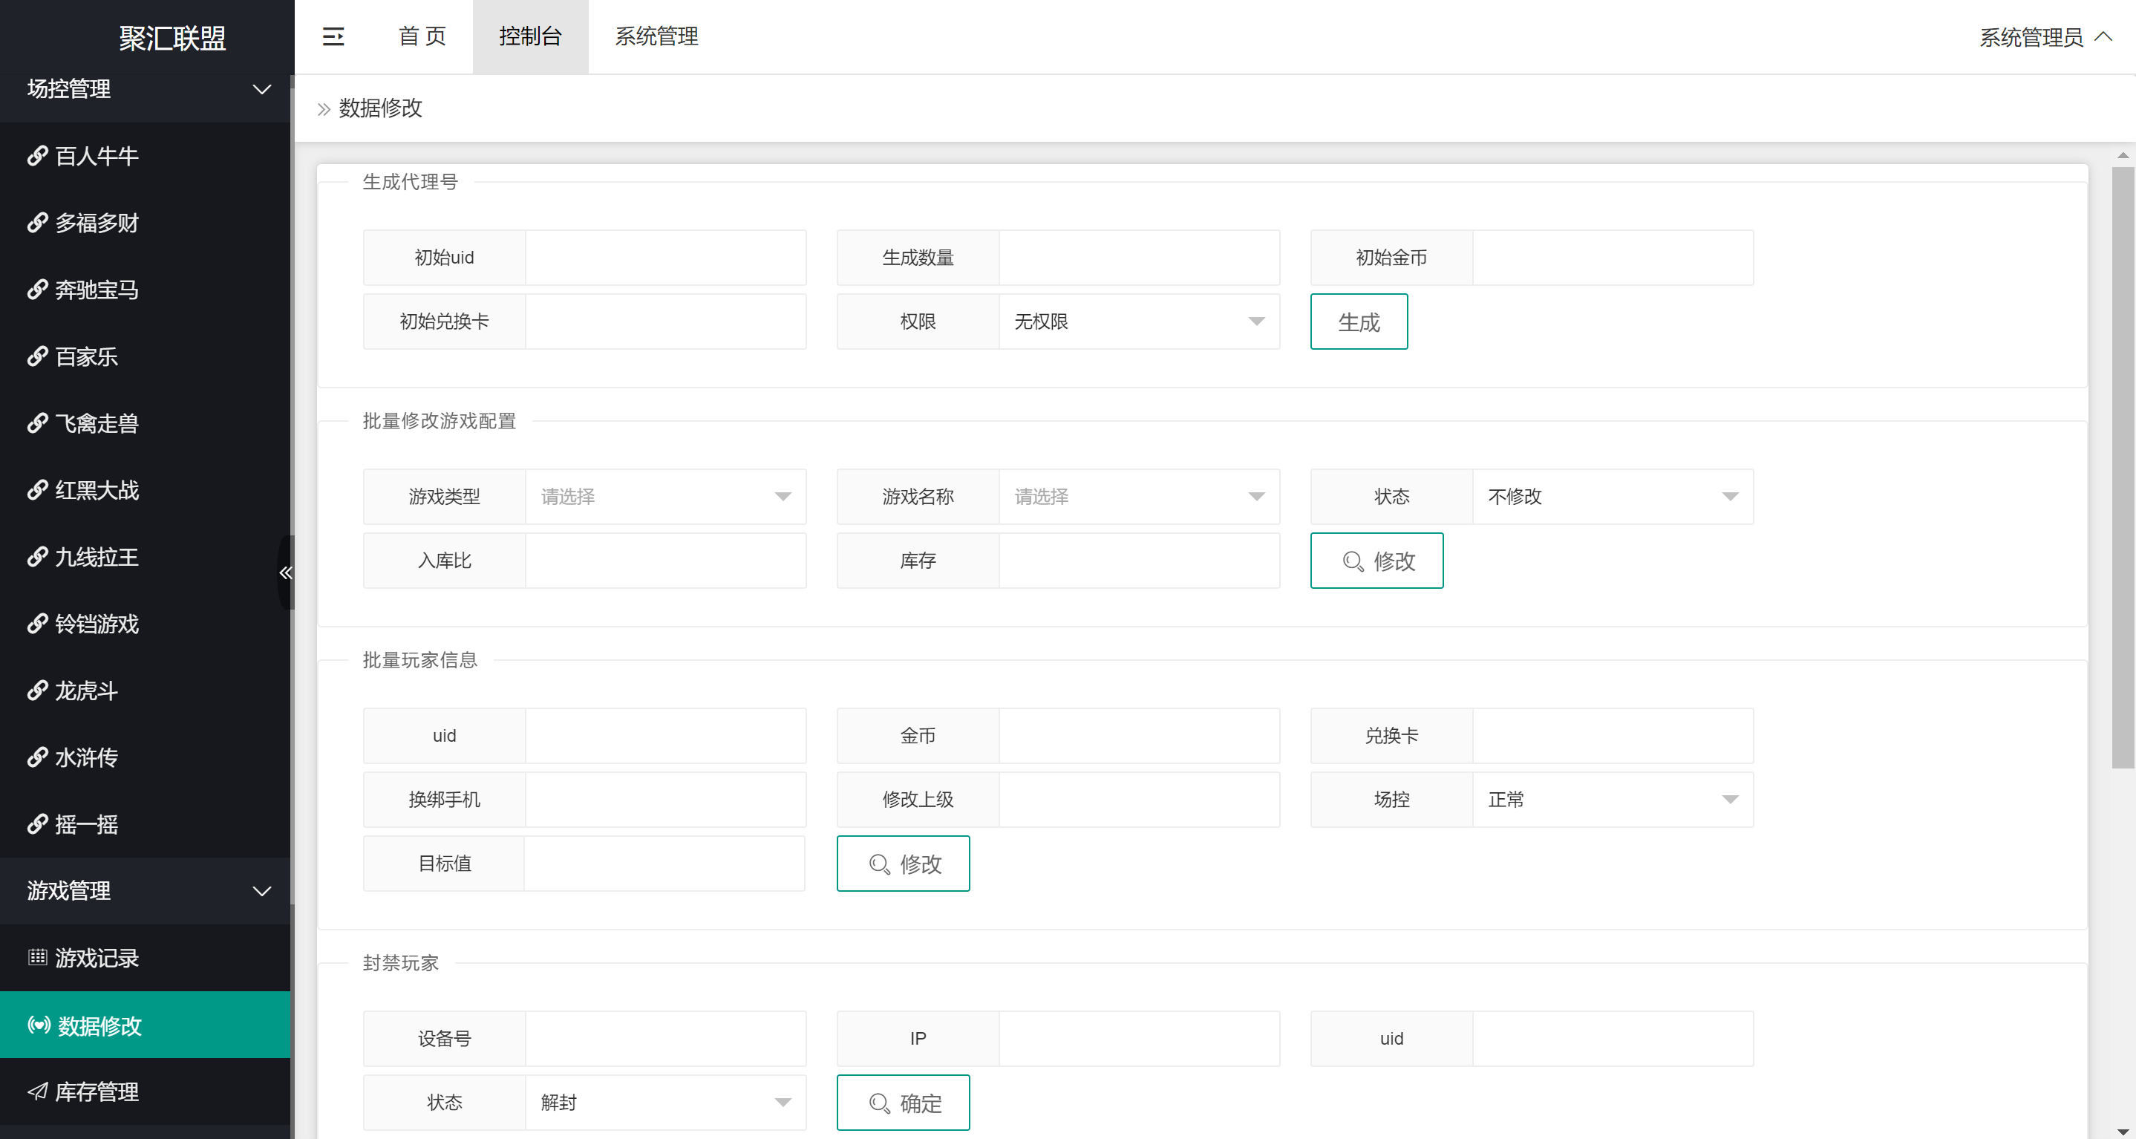This screenshot has width=2136, height=1139.
Task: Open 水浒传 sidebar link
Action: pos(86,757)
